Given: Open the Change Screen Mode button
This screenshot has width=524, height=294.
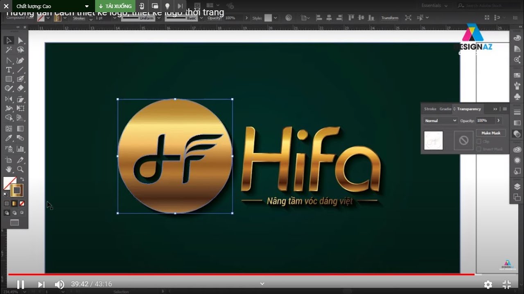Looking at the screenshot, I should pos(14,223).
